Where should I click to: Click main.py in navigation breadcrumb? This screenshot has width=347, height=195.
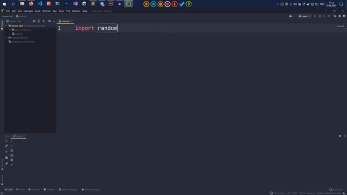(22, 16)
